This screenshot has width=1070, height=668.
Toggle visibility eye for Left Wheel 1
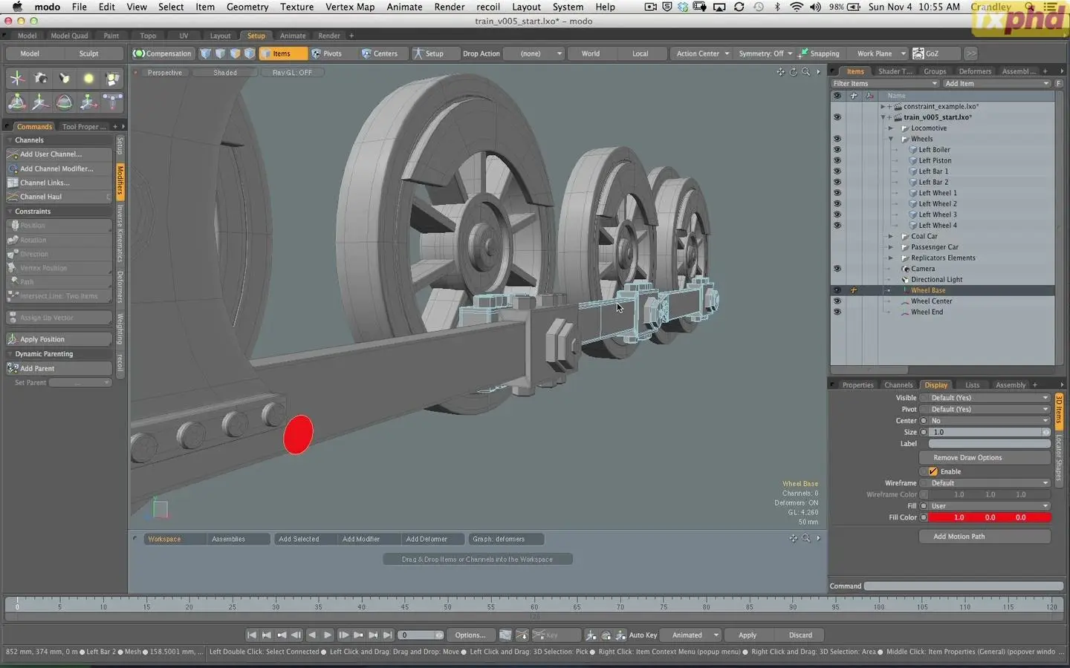[837, 193]
